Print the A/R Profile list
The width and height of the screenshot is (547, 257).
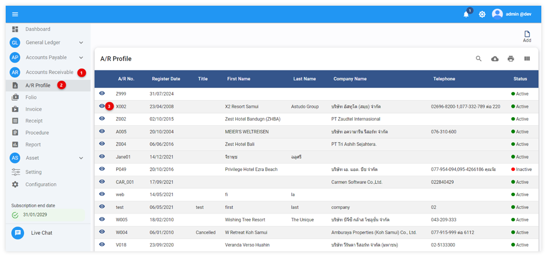pyautogui.click(x=511, y=59)
